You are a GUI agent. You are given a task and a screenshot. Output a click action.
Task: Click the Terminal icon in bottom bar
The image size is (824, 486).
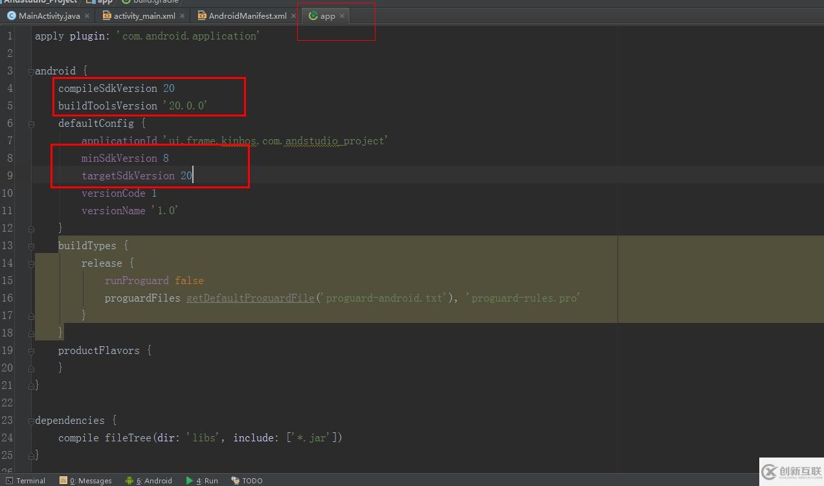(x=10, y=481)
